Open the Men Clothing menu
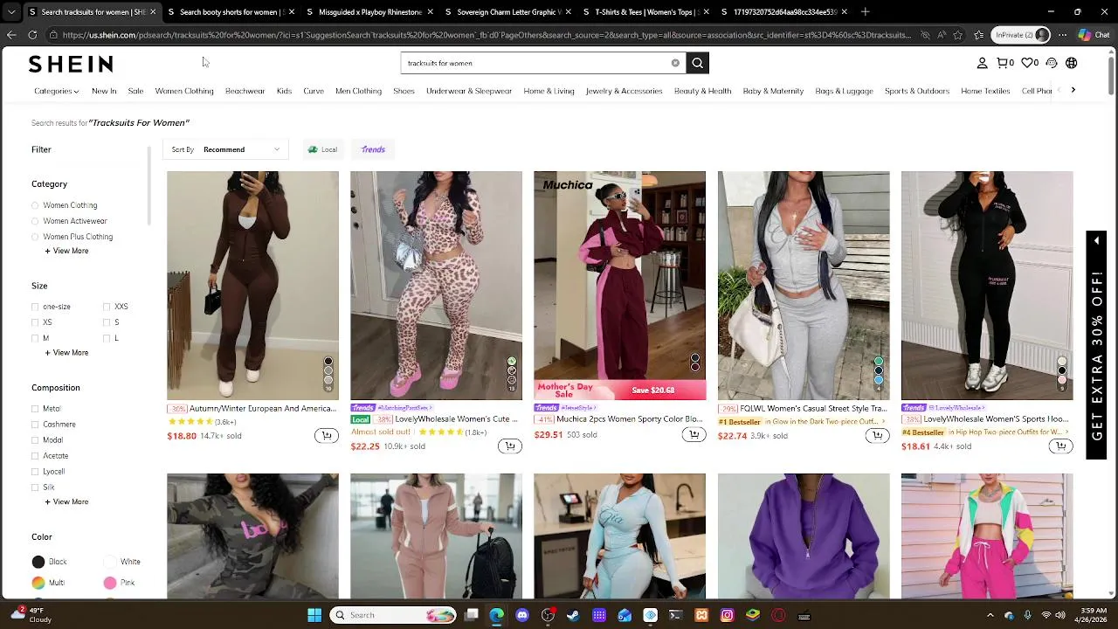The width and height of the screenshot is (1118, 629). tap(358, 91)
